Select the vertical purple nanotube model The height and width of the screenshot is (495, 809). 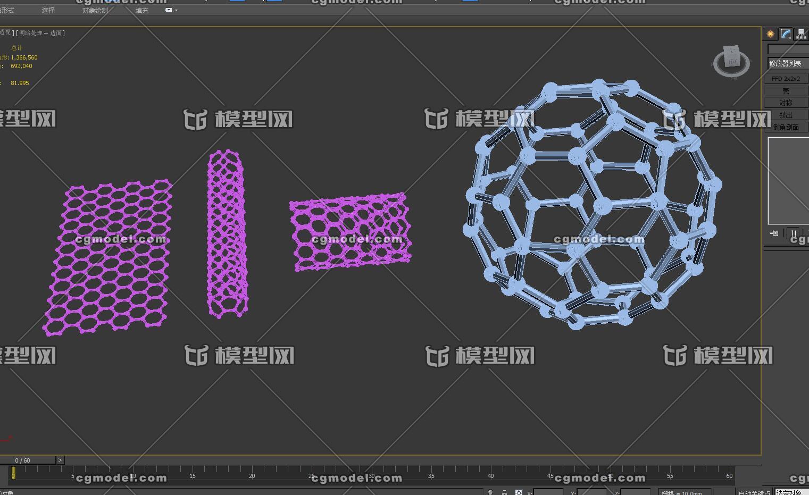pyautogui.click(x=227, y=233)
